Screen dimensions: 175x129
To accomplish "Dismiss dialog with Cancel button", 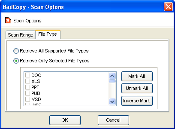I will pos(113,120).
